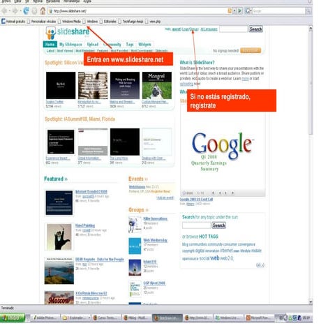Open the My Slidespace tab
Viewport: 335px width, 335px height.
pyautogui.click(x=70, y=44)
